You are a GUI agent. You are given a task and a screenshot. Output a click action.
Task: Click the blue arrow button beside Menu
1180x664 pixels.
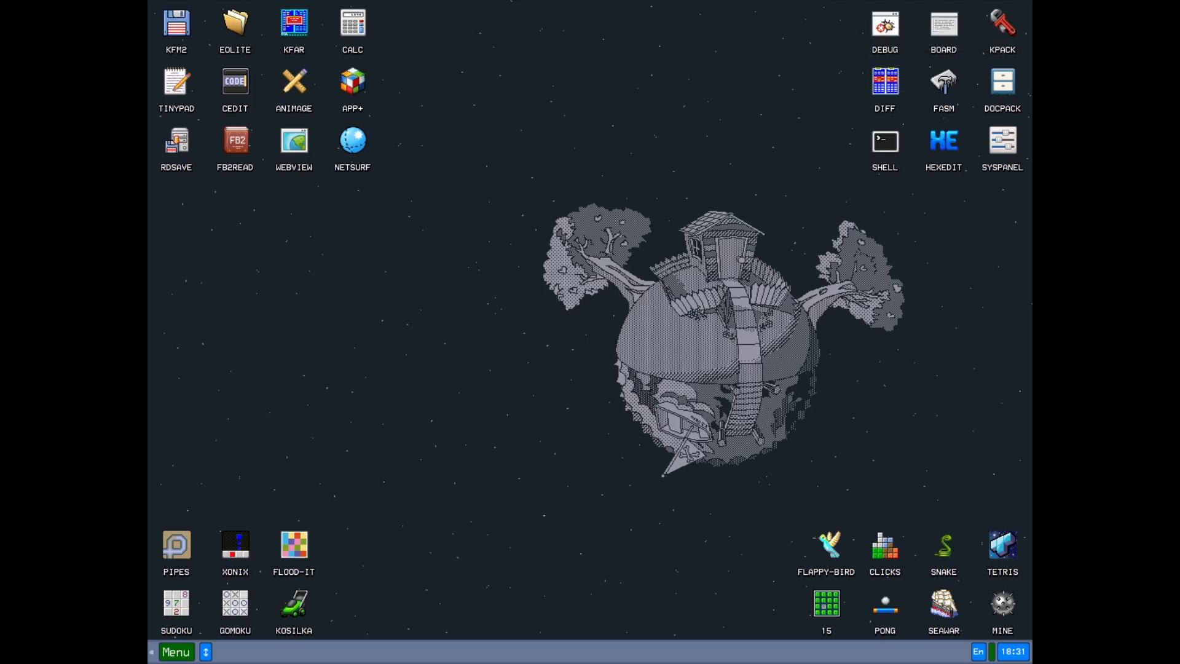[x=206, y=652]
